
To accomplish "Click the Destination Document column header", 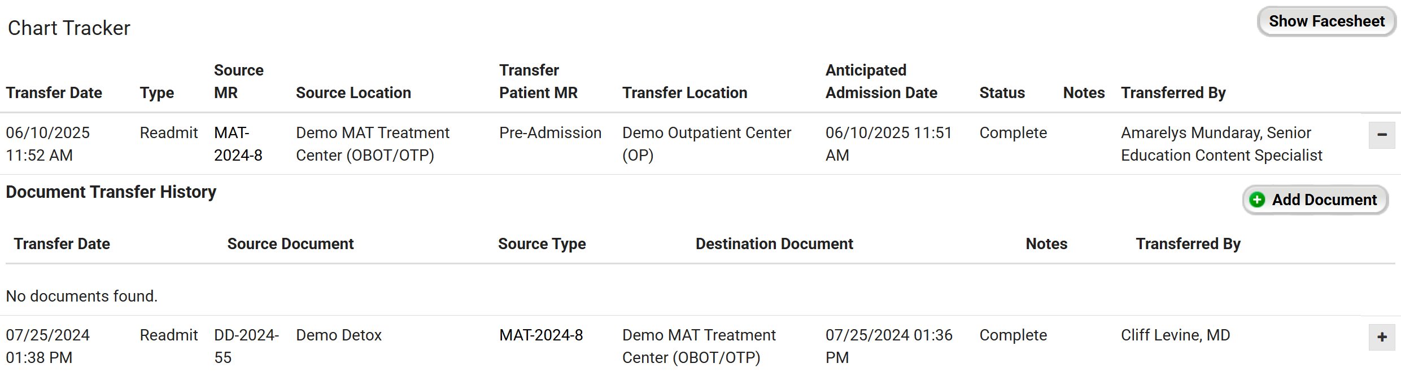I will 774,244.
